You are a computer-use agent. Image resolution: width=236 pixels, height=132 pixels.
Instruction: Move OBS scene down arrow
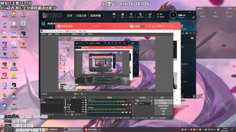[53, 114]
